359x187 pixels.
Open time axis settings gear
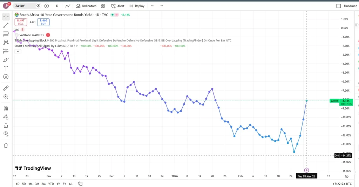347,176
